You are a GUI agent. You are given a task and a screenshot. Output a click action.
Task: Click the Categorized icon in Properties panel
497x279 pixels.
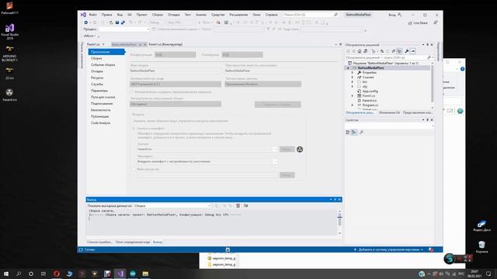tap(348, 133)
